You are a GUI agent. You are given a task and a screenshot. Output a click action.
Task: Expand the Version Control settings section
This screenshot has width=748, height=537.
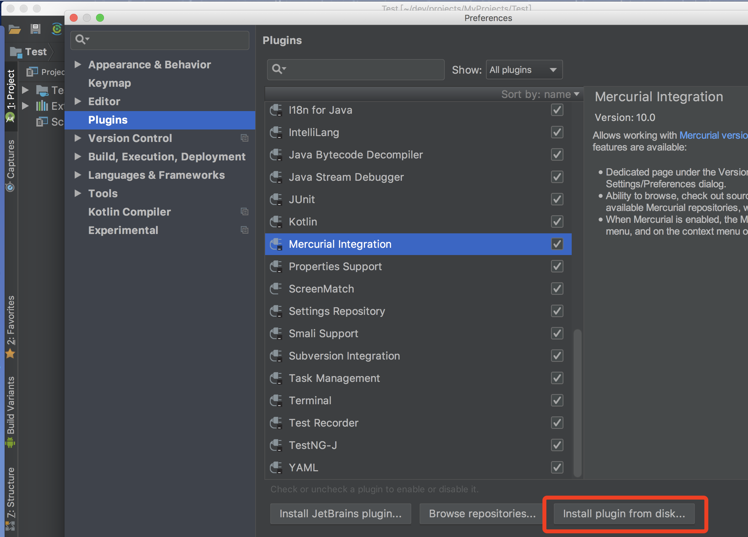[78, 138]
